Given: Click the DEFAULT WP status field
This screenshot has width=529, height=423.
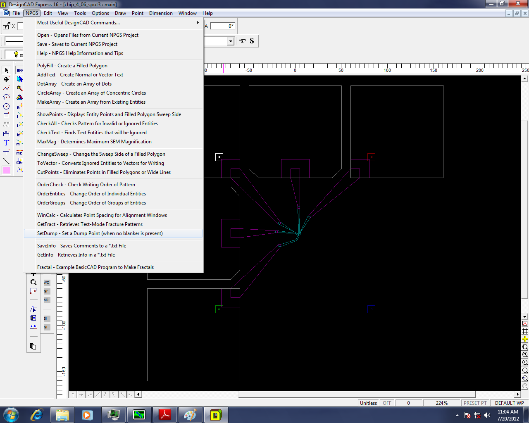Looking at the screenshot, I should pos(509,403).
